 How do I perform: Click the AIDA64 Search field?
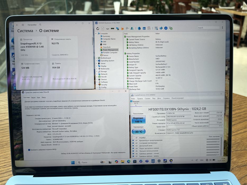pos(209,28)
